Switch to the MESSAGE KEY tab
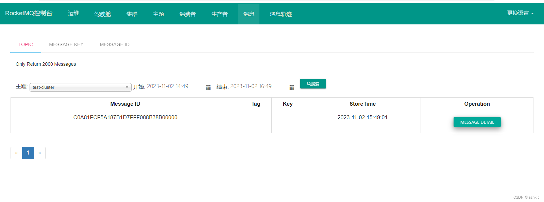544x202 pixels. tap(66, 44)
